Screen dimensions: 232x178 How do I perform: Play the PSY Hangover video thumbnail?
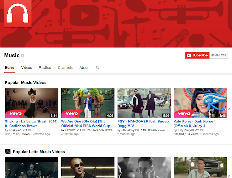point(144,103)
